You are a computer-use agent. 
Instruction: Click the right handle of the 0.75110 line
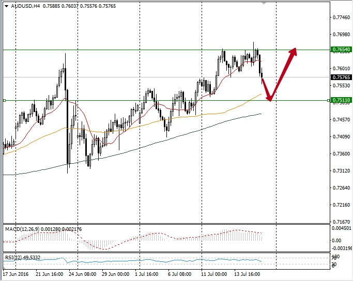(x=329, y=100)
